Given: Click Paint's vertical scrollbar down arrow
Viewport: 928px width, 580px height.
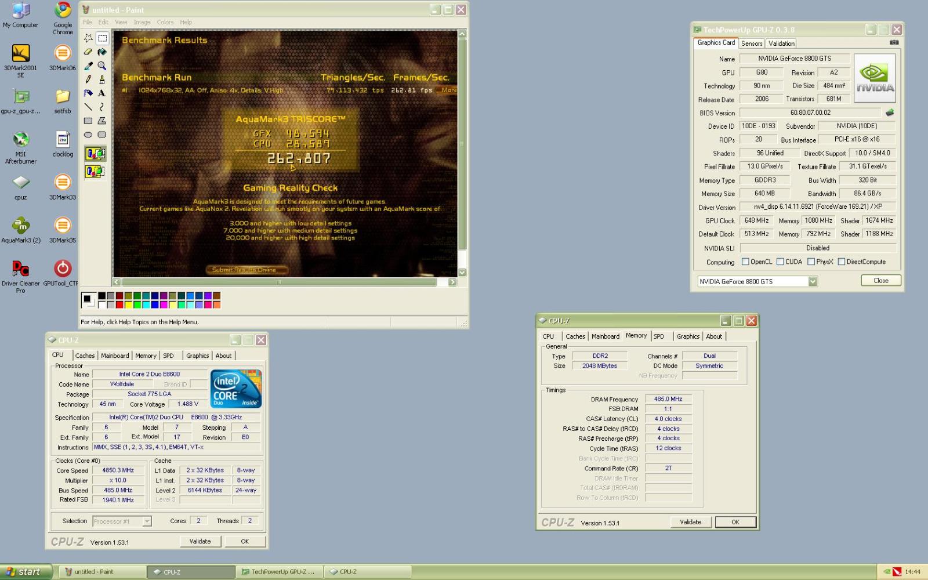Looking at the screenshot, I should click(462, 272).
